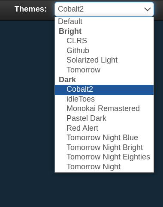Click the Themes label text
The height and width of the screenshot is (207, 163).
click(x=30, y=9)
